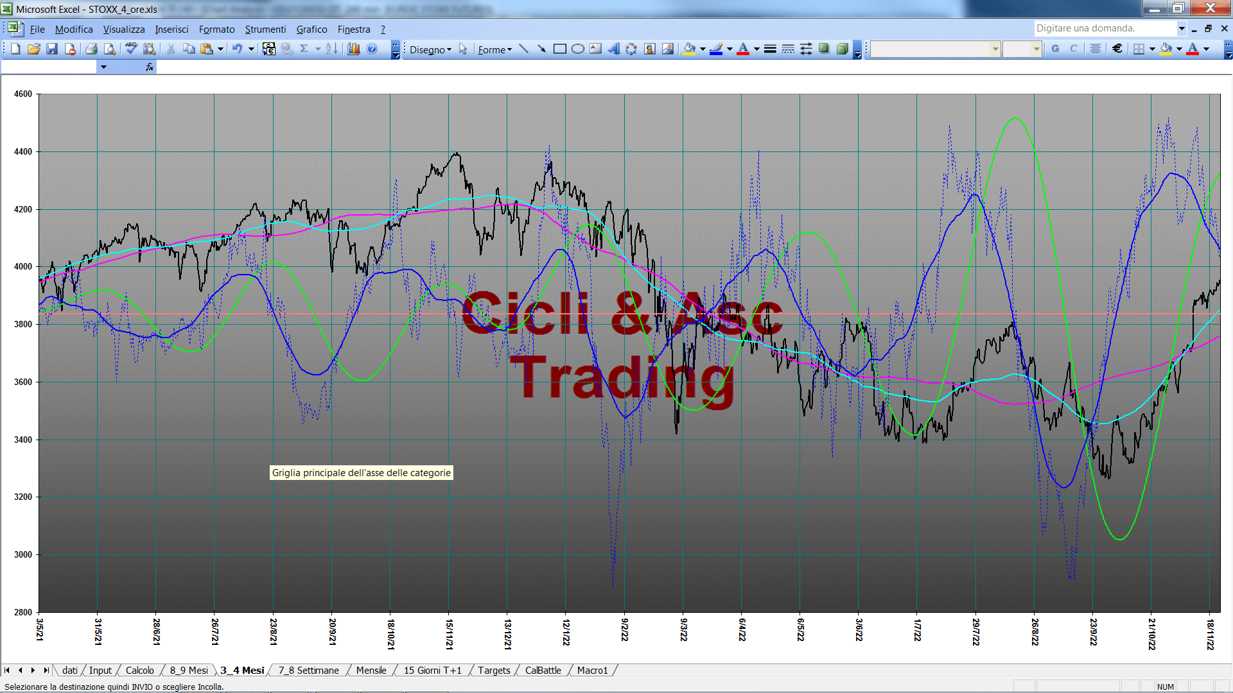
Task: Click the Euro conversion icon in Standard toolbar
Action: click(269, 49)
